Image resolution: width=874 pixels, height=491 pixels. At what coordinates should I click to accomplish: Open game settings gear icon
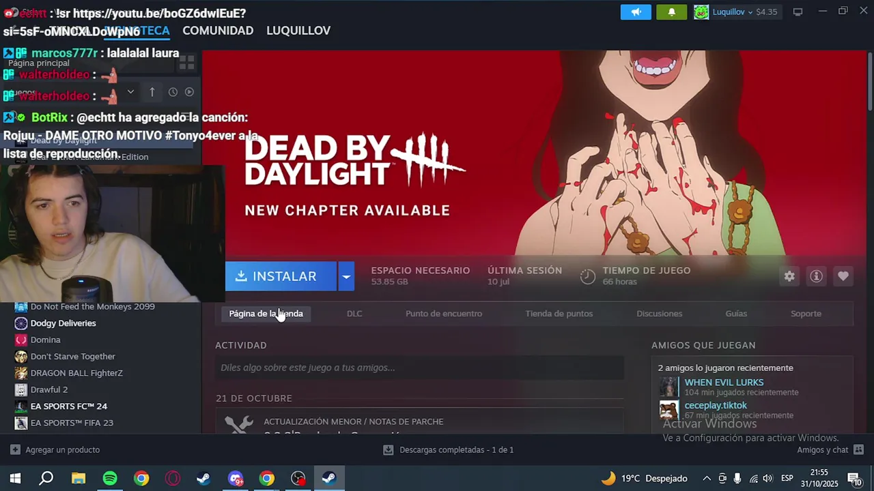pyautogui.click(x=789, y=276)
